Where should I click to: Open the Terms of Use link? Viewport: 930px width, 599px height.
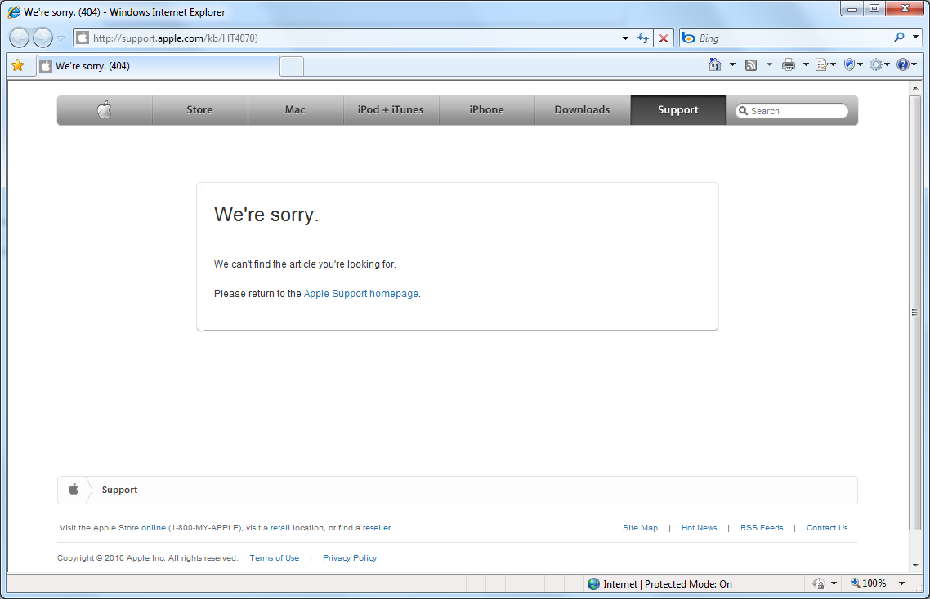tap(274, 557)
